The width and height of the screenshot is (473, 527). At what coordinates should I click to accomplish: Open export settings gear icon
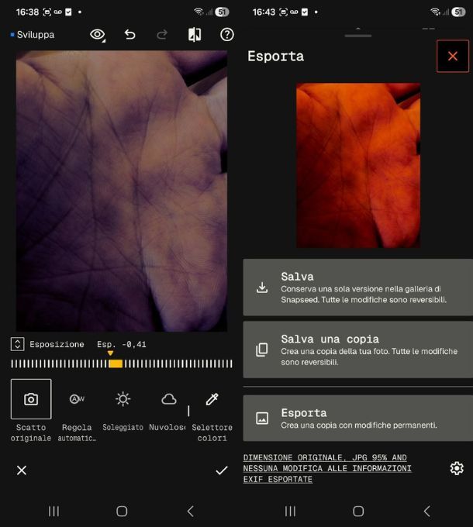click(457, 468)
